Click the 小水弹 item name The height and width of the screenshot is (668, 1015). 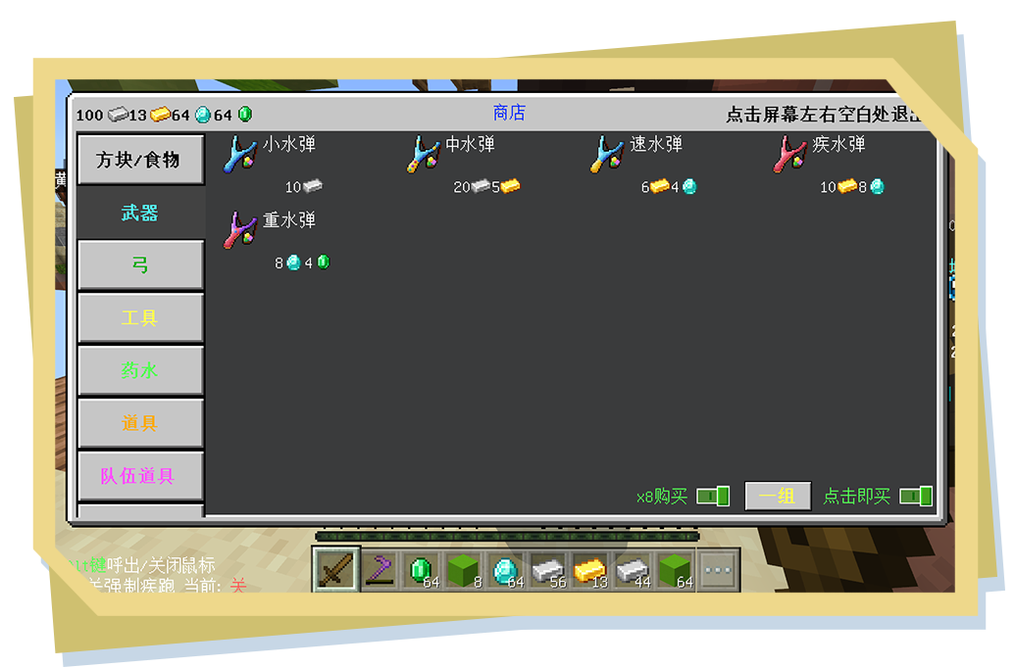289,144
